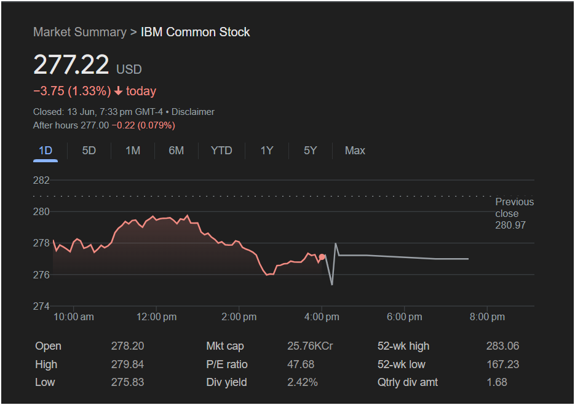Image resolution: width=575 pixels, height=405 pixels.
Task: Select the 1M time range tab
Action: click(x=133, y=151)
